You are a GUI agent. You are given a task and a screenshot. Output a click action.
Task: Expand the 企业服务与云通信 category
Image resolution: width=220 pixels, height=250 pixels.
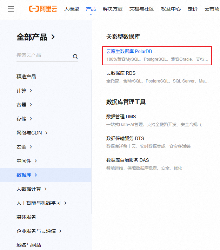click(39, 231)
